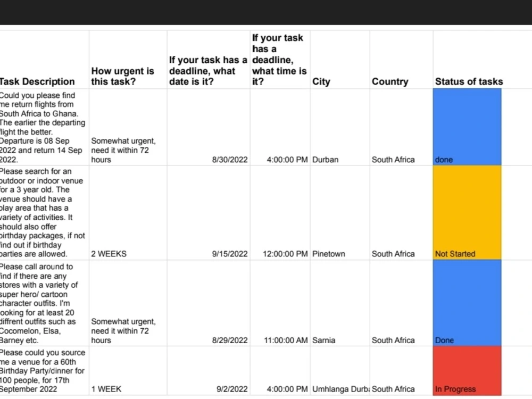Select the urgency cell in the Sarnia row
Viewport: 532px width, 399px height.
coord(128,303)
